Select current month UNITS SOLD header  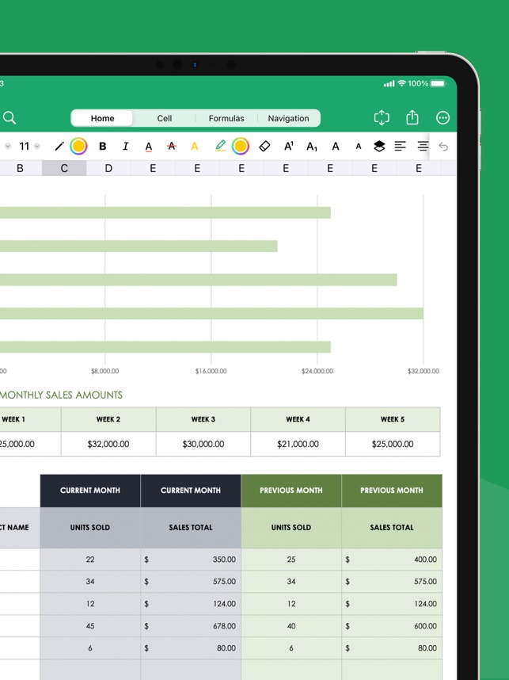click(90, 528)
